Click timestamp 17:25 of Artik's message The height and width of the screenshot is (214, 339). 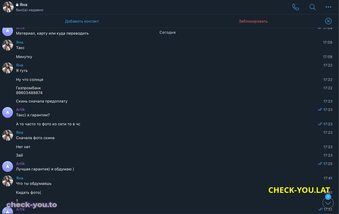point(328,164)
